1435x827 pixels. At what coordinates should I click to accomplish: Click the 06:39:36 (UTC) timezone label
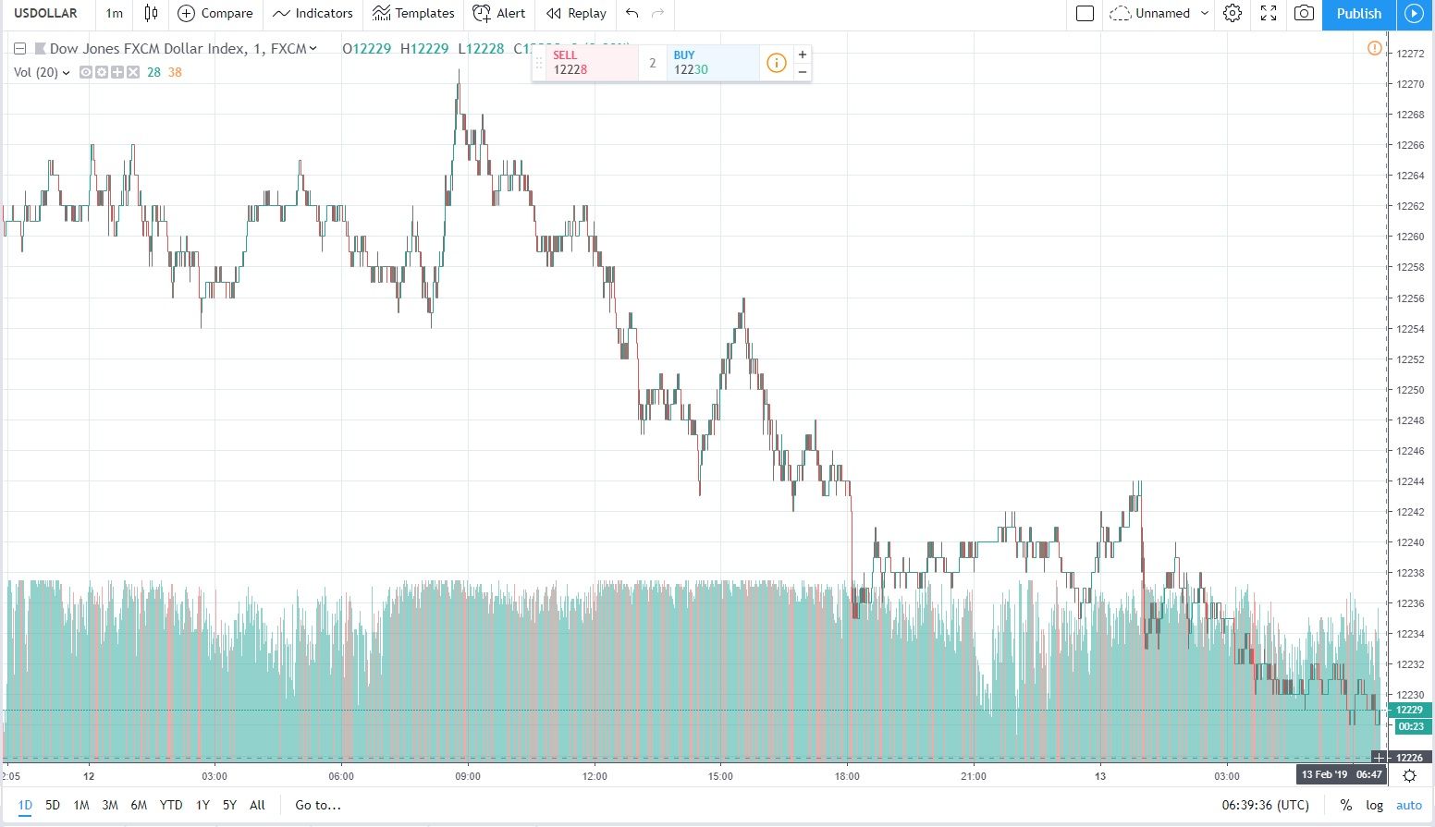pyautogui.click(x=1266, y=805)
